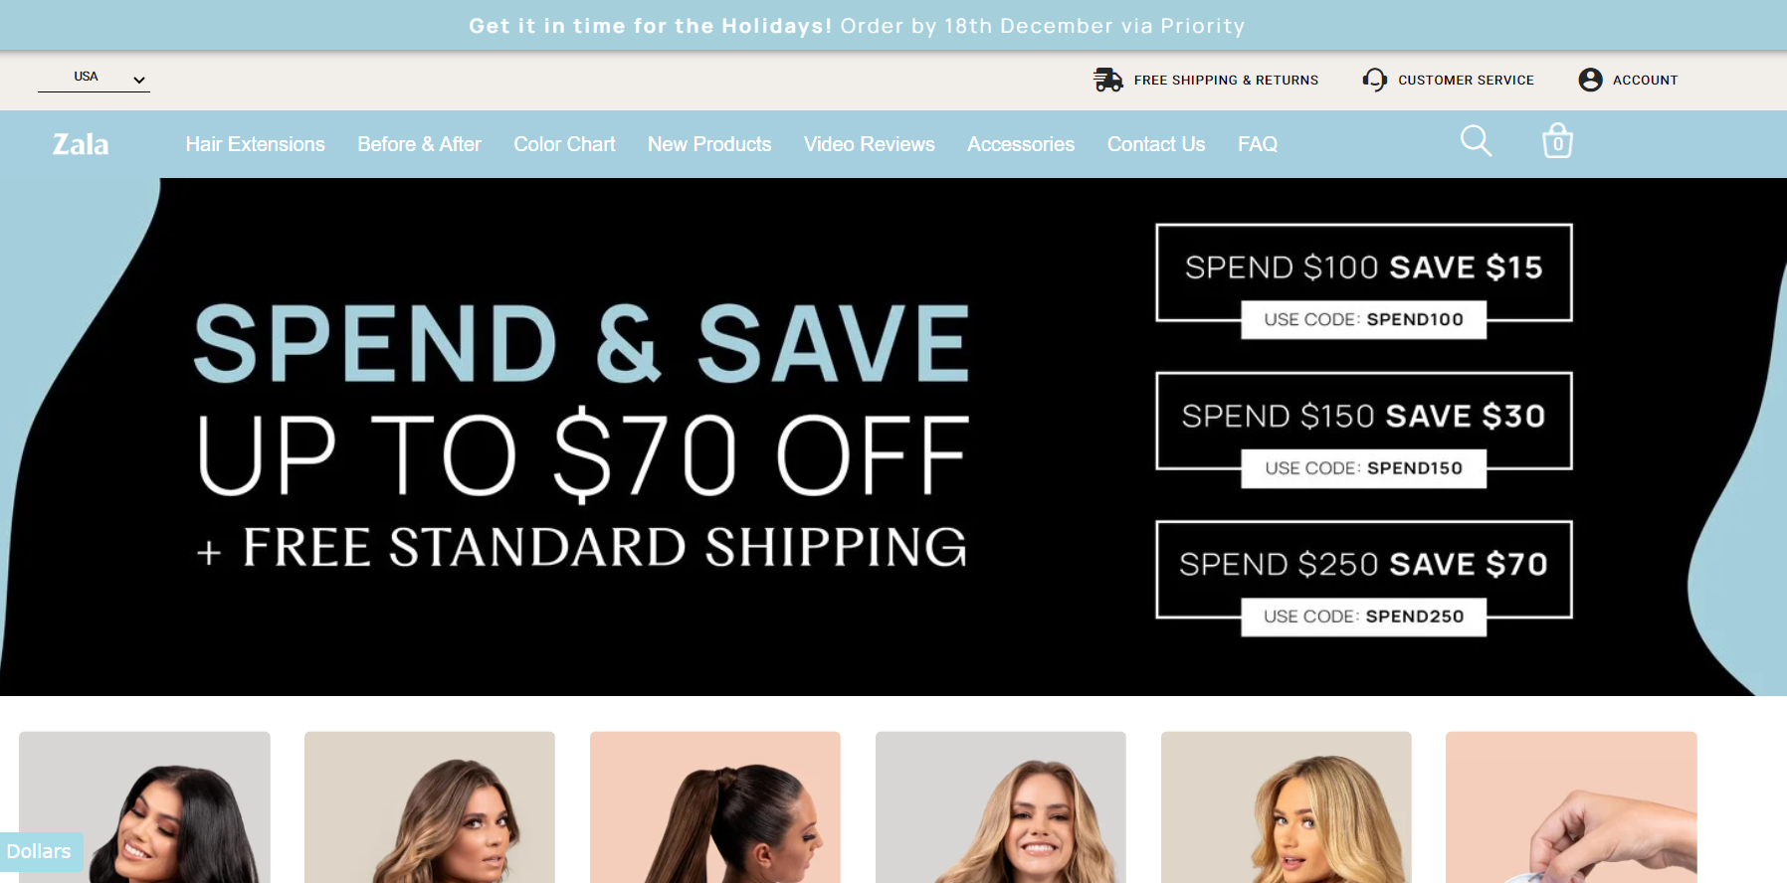
Task: Click the country selector chevron arrow
Action: coord(139,80)
